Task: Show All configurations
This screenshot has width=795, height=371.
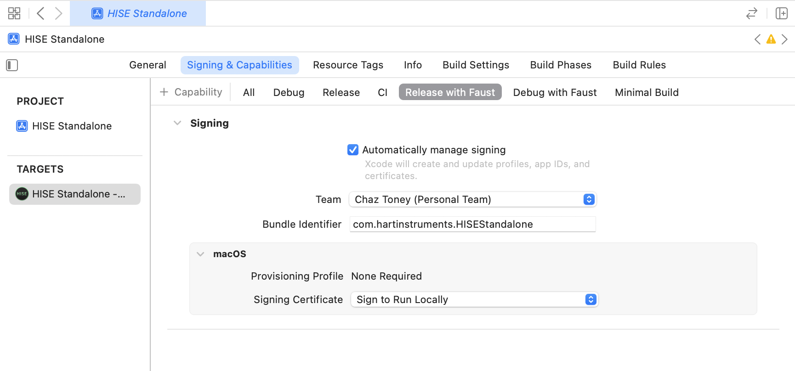Action: [249, 92]
